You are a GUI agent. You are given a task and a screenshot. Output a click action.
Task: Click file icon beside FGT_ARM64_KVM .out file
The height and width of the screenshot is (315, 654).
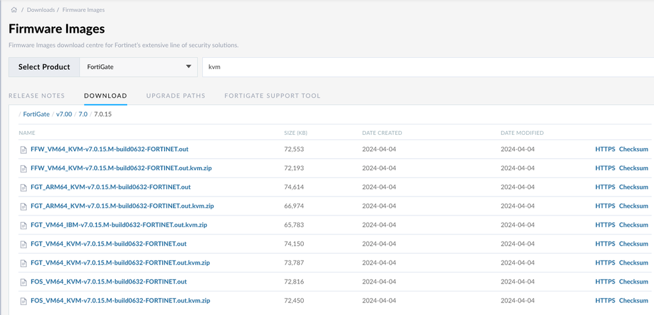[24, 188]
